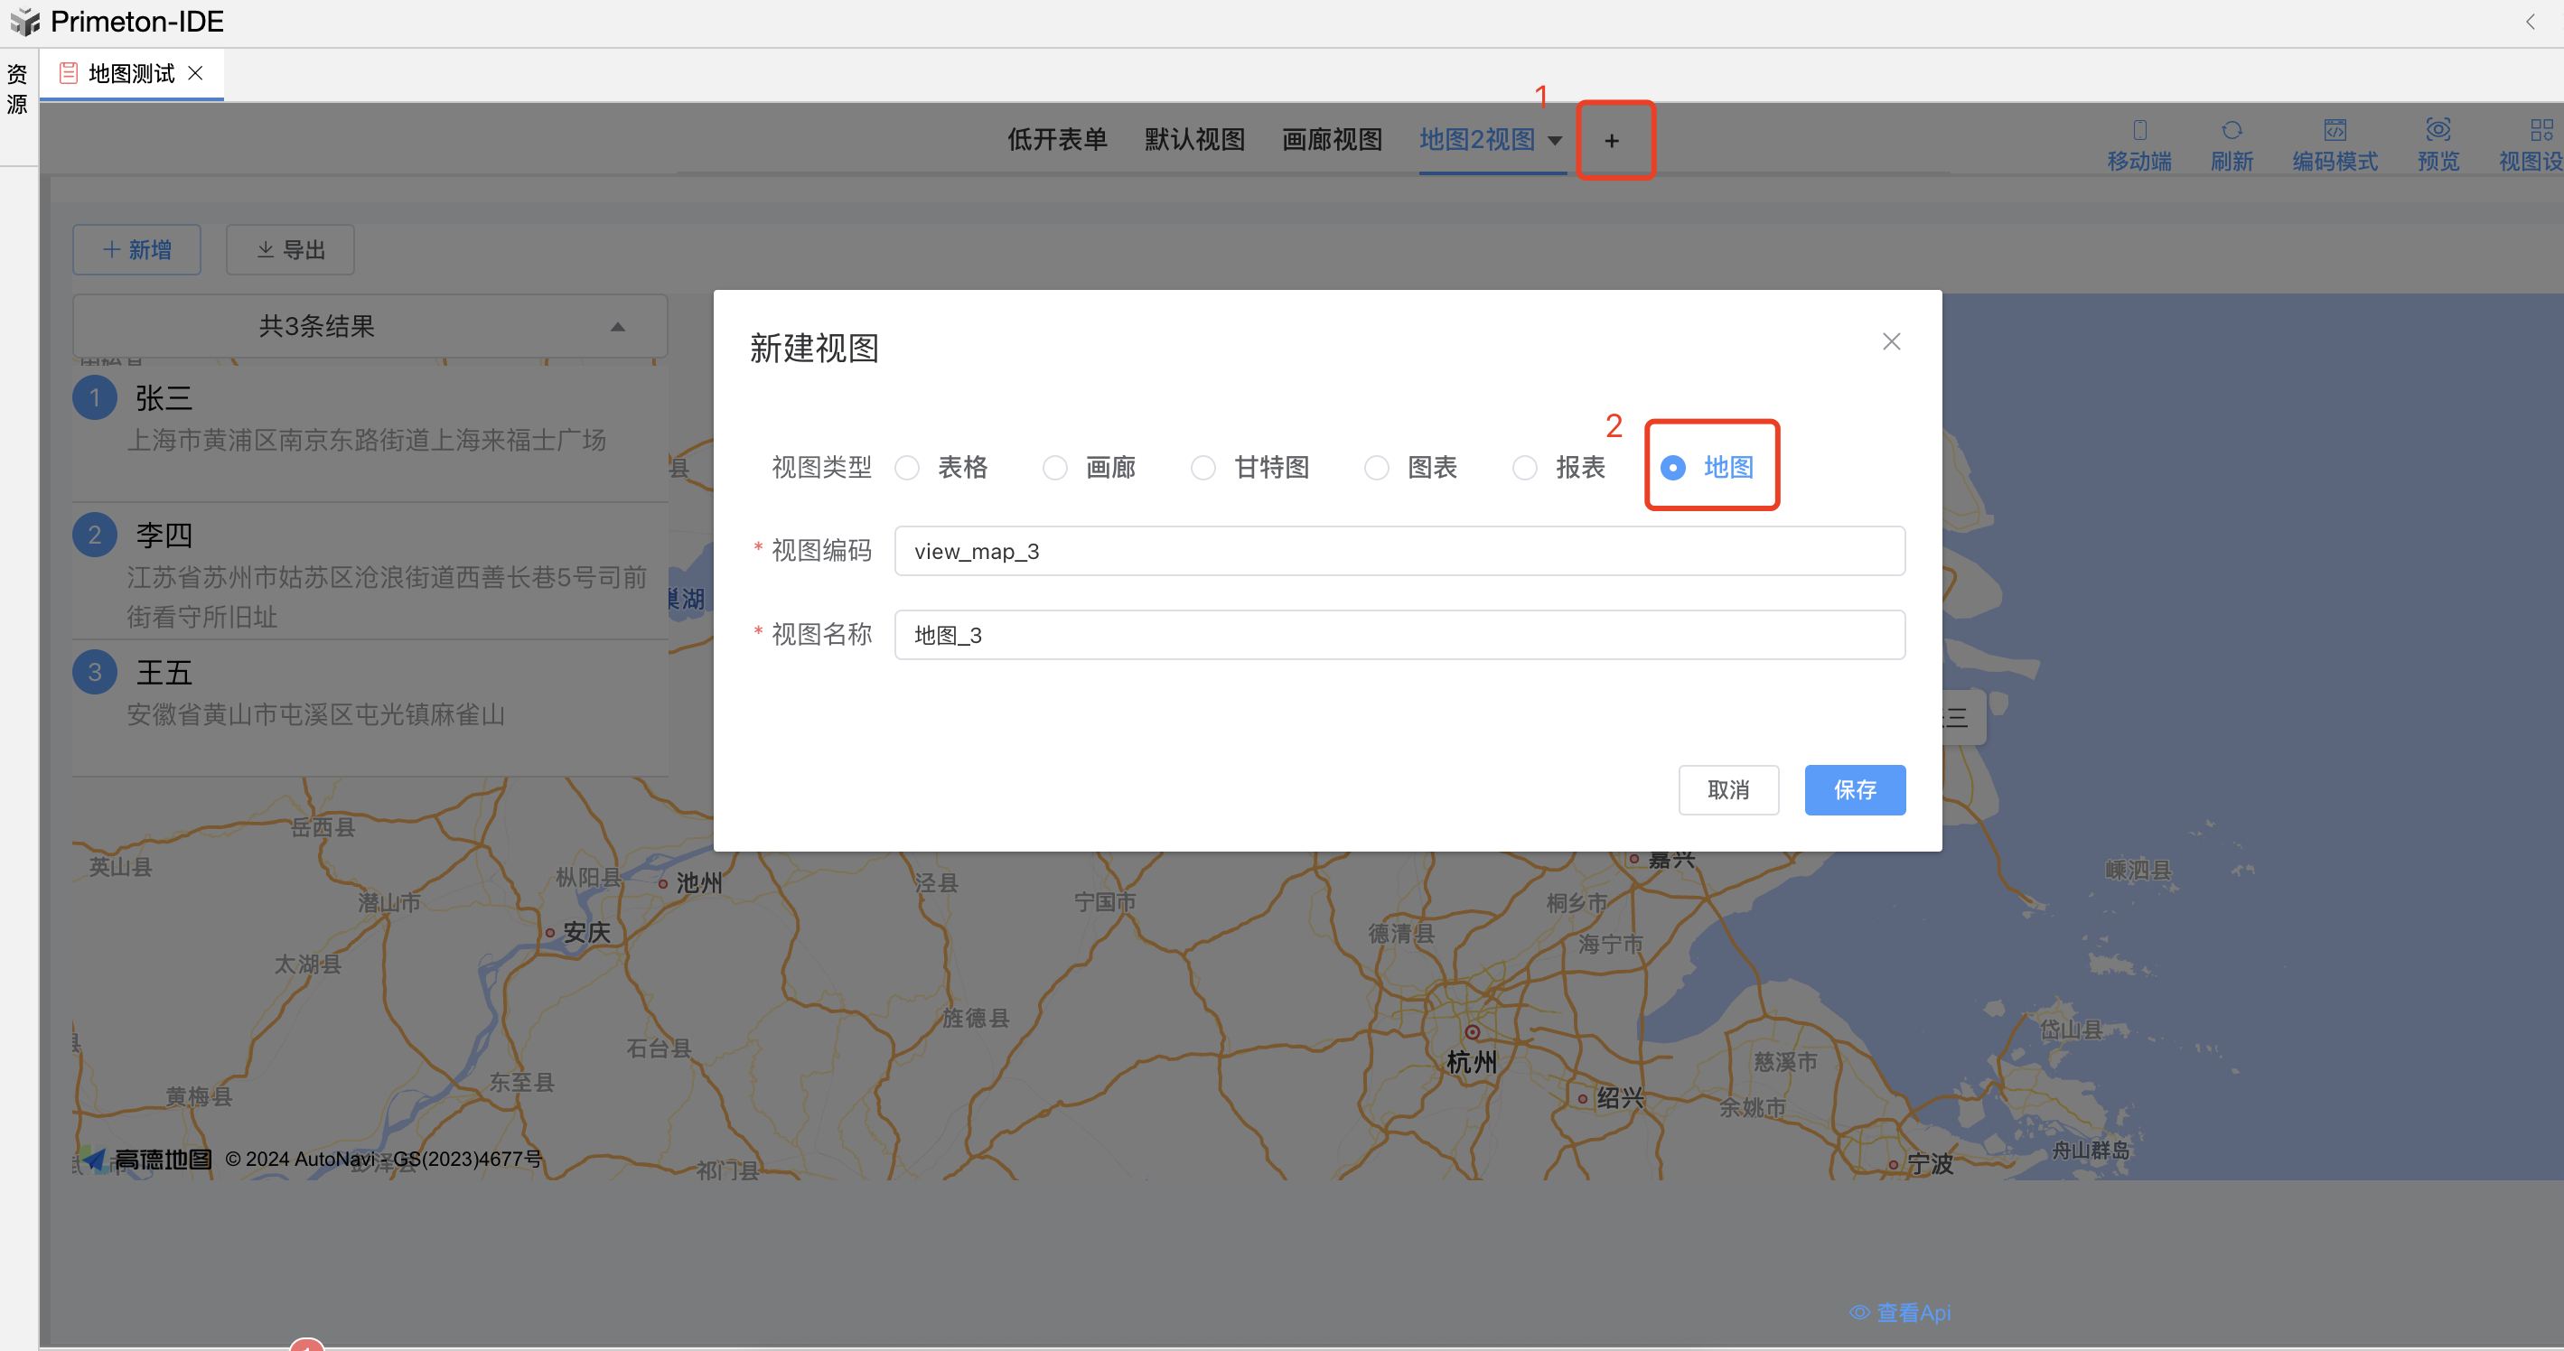Click the mobile (移动端) icon

click(x=2139, y=130)
